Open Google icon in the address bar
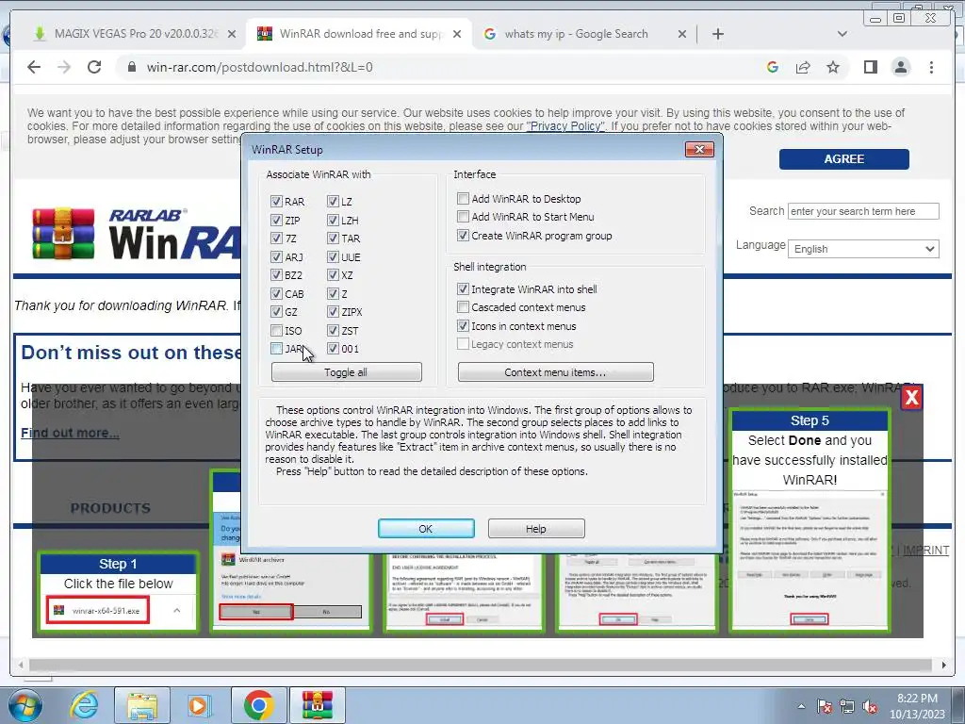The height and width of the screenshot is (724, 965). tap(773, 67)
